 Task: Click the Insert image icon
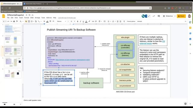point(32,21)
